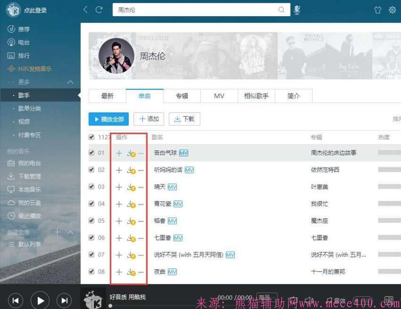
Task: Click the voice search microphone icon
Action: coord(297,9)
